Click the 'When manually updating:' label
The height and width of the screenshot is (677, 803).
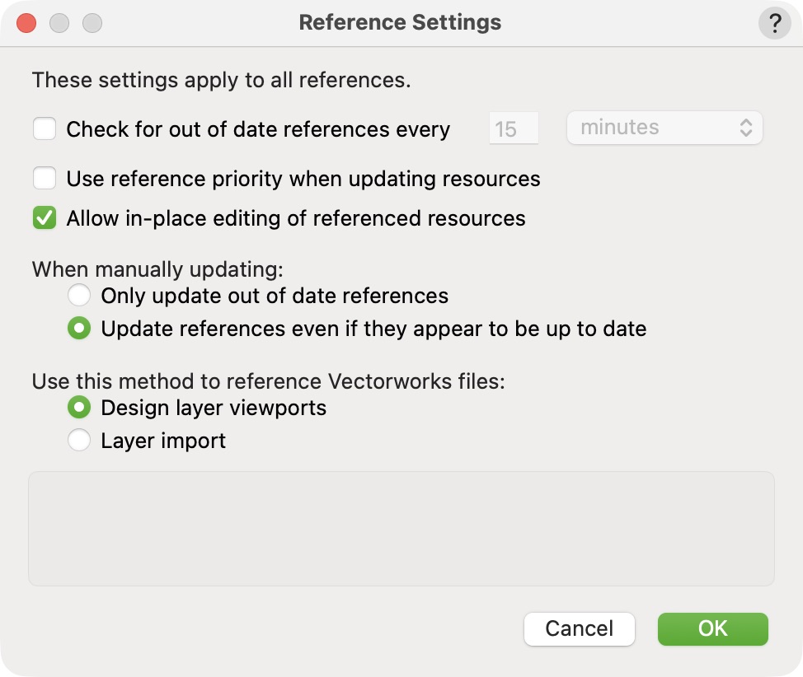(157, 269)
